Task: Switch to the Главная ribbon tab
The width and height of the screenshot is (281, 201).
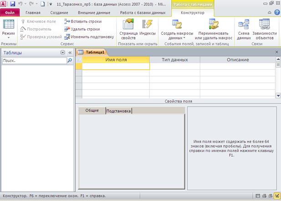Action: click(x=33, y=13)
